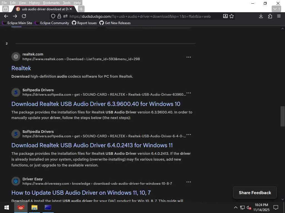285x213 pixels.
Task: Show hidden system tray icons
Action: point(235,207)
